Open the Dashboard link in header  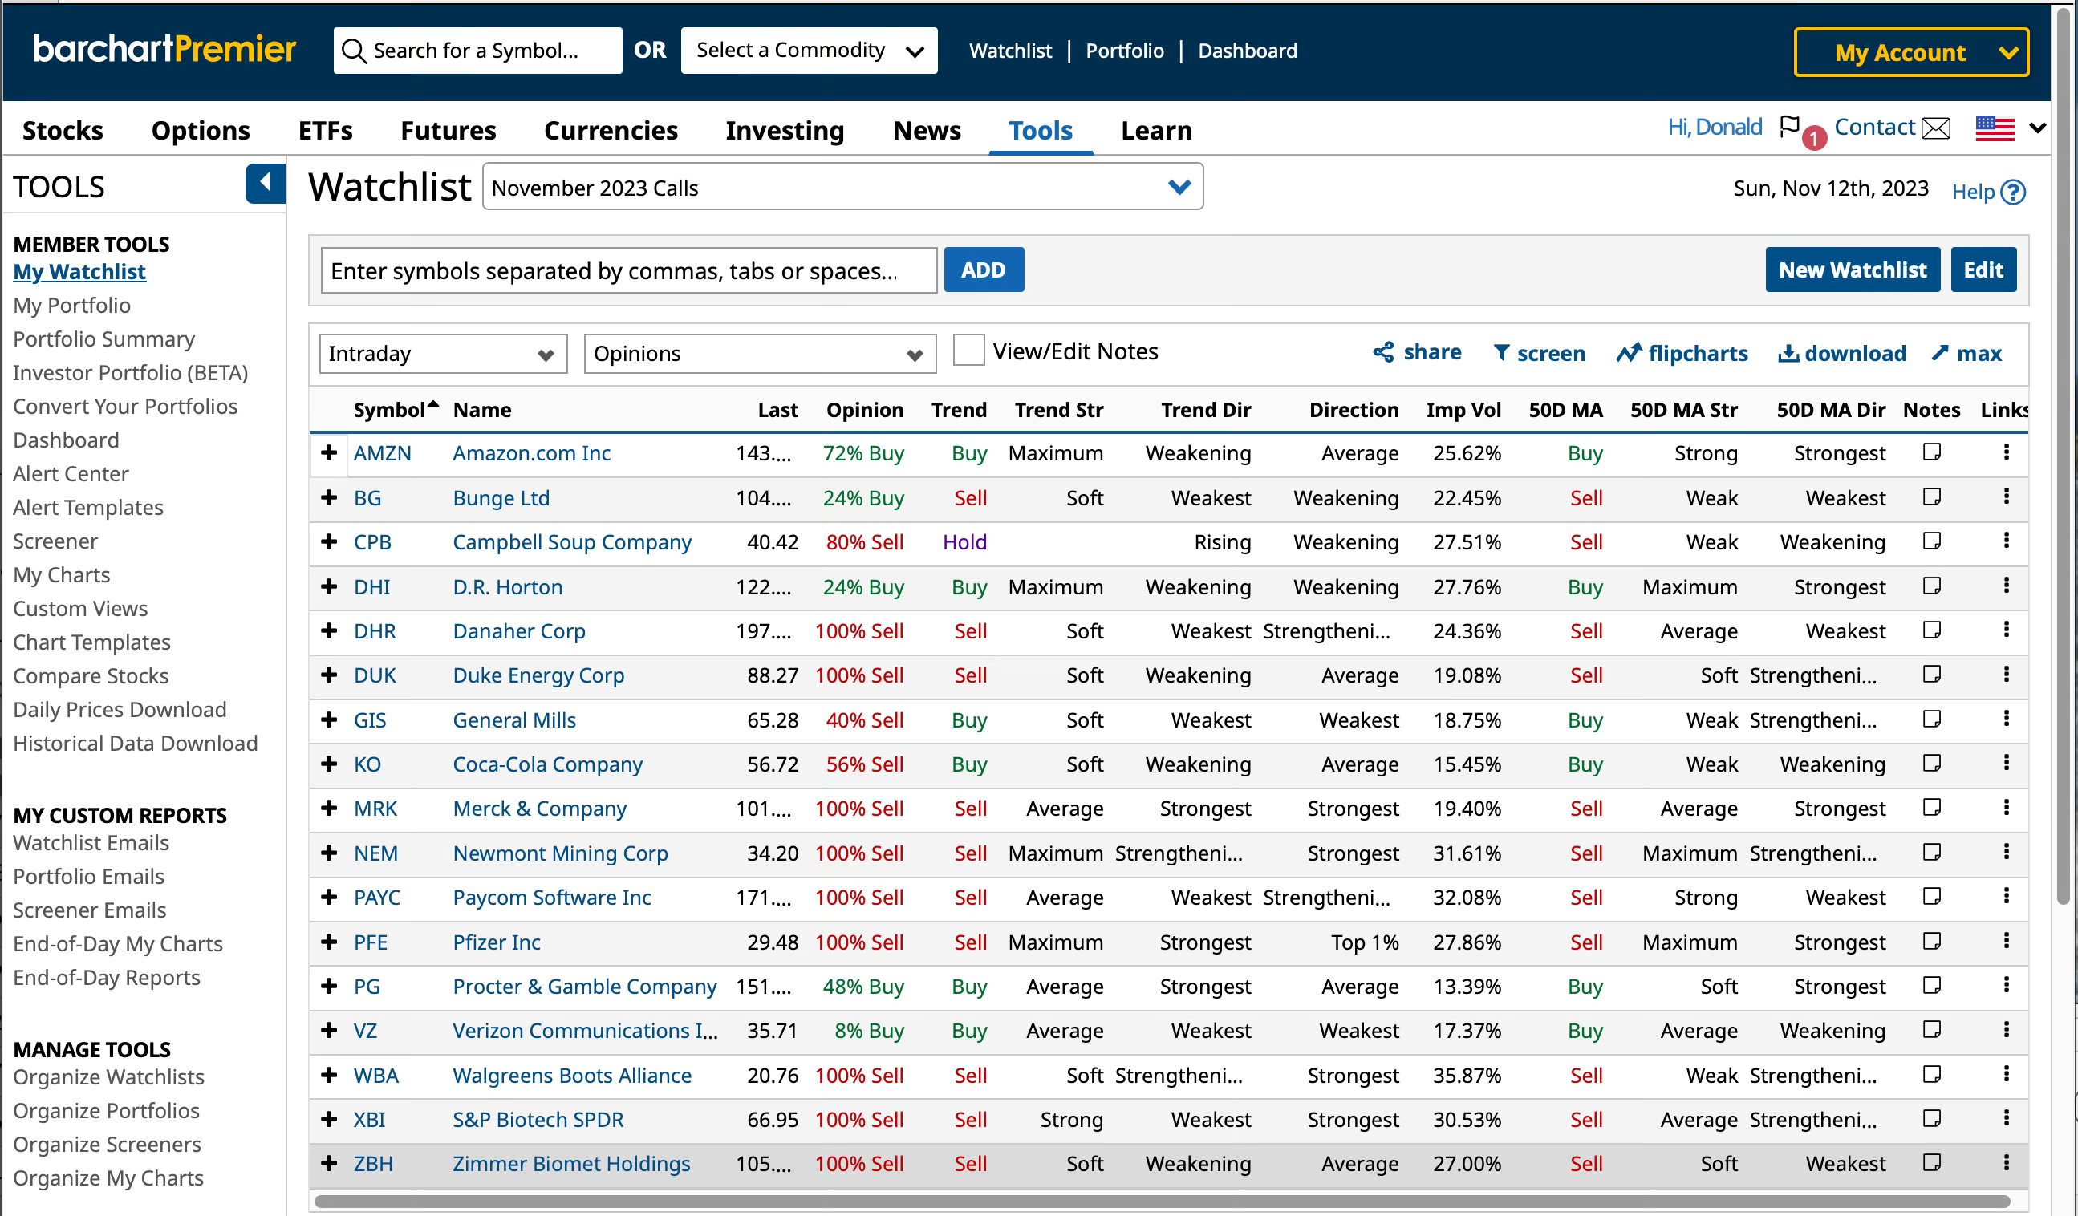point(1247,51)
